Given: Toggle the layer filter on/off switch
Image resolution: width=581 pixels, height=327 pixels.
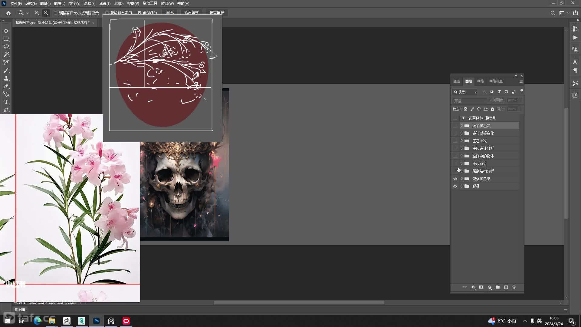Looking at the screenshot, I should pos(521,91).
